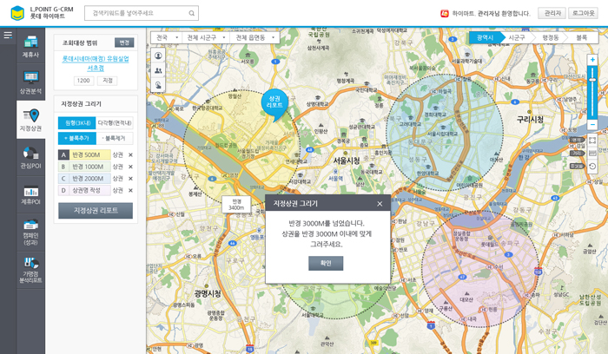This screenshot has width=608, height=354.
Task: Click the hand-pointer map tool icon
Action: [158, 85]
